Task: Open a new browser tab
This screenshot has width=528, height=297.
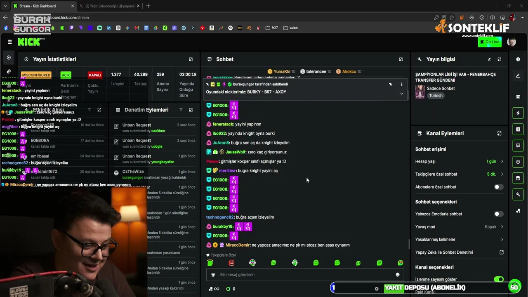Action: coord(148,6)
